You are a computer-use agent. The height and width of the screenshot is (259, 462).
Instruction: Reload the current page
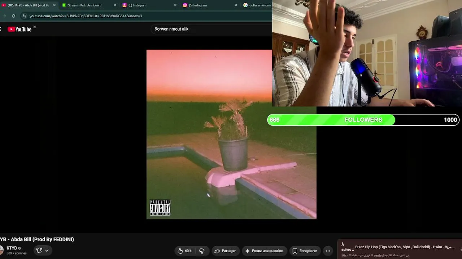click(x=13, y=16)
